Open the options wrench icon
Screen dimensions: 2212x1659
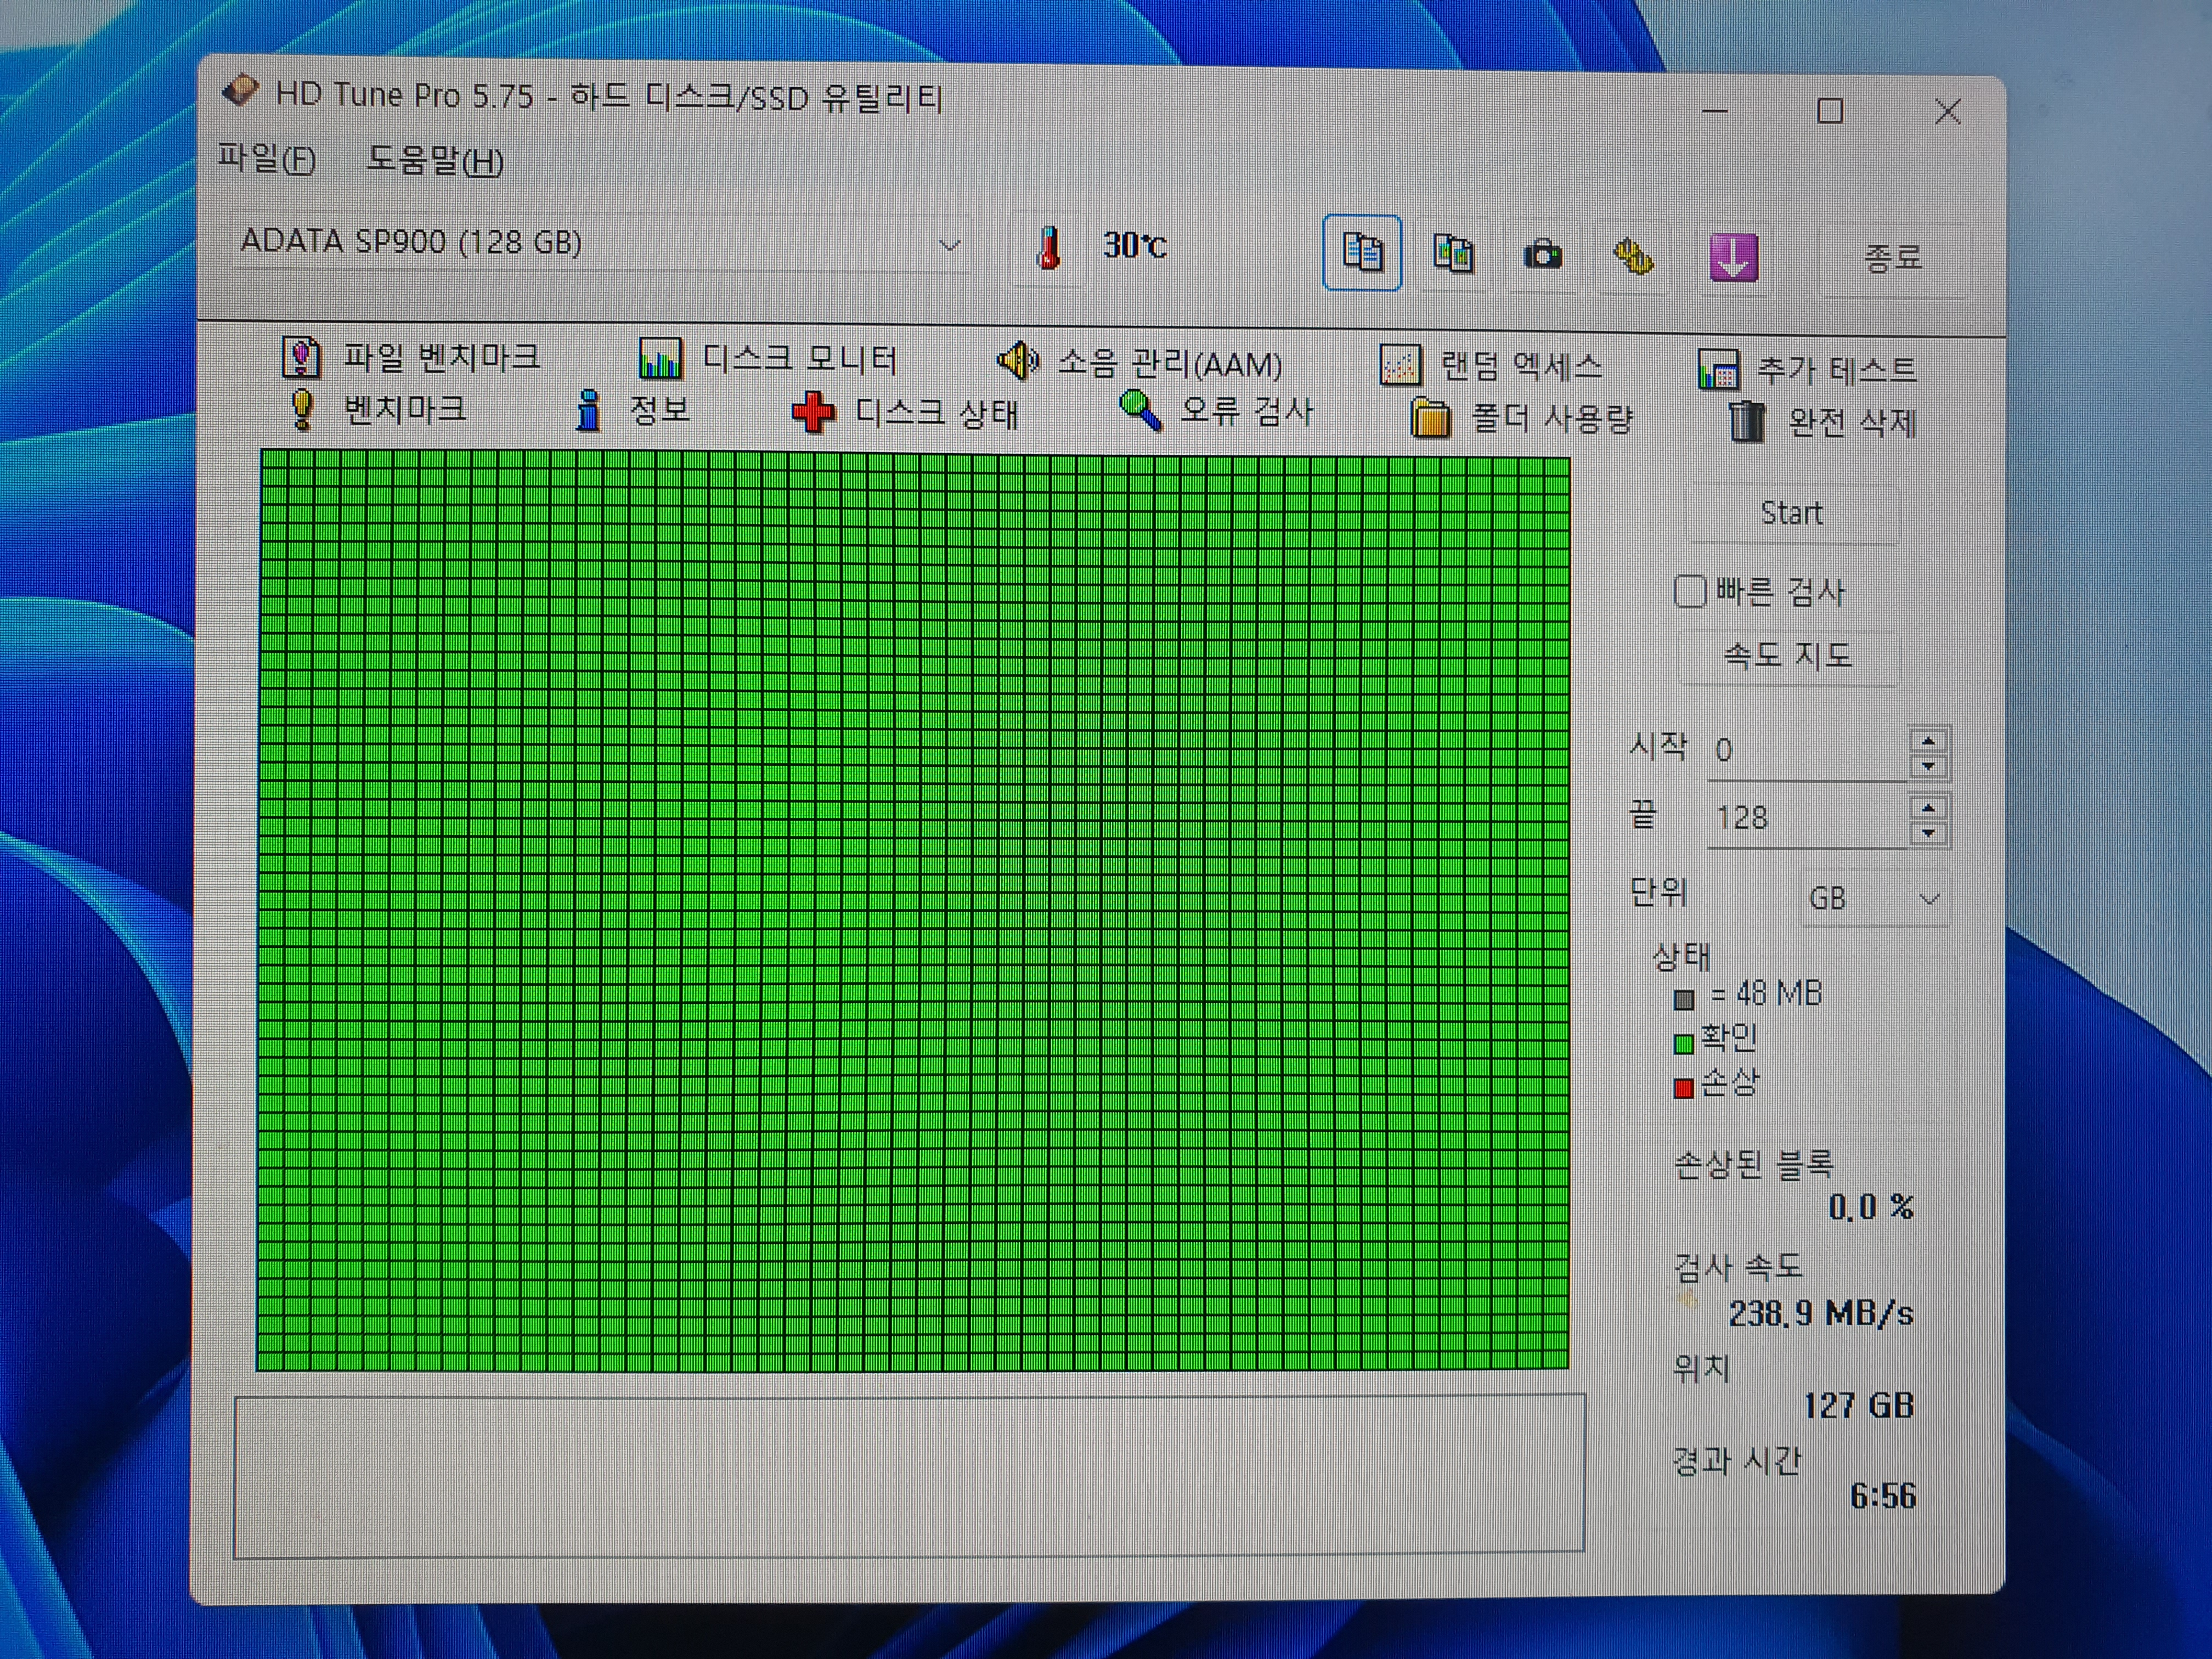(x=1633, y=257)
